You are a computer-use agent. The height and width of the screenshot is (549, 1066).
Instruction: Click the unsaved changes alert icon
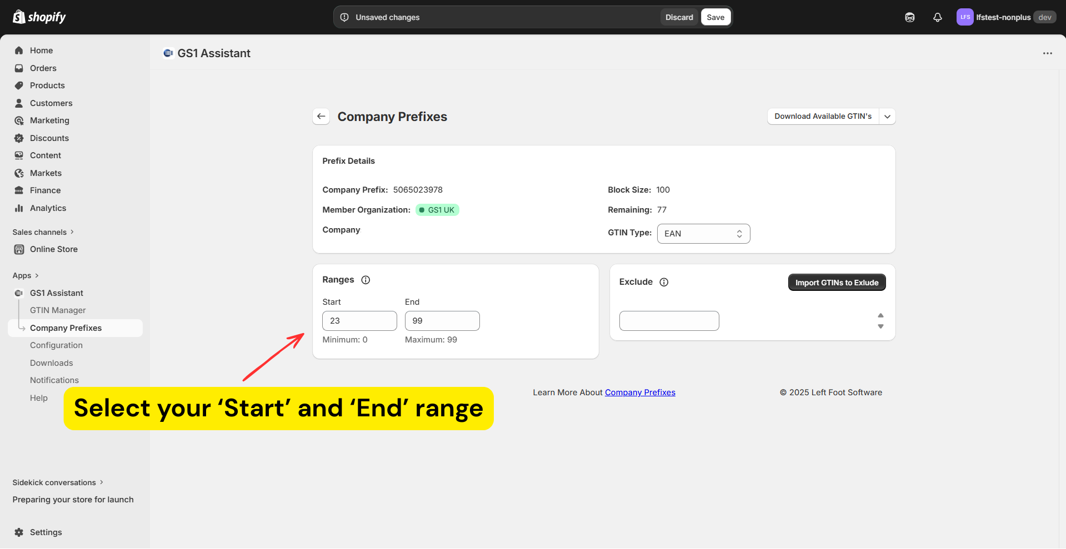click(x=344, y=17)
